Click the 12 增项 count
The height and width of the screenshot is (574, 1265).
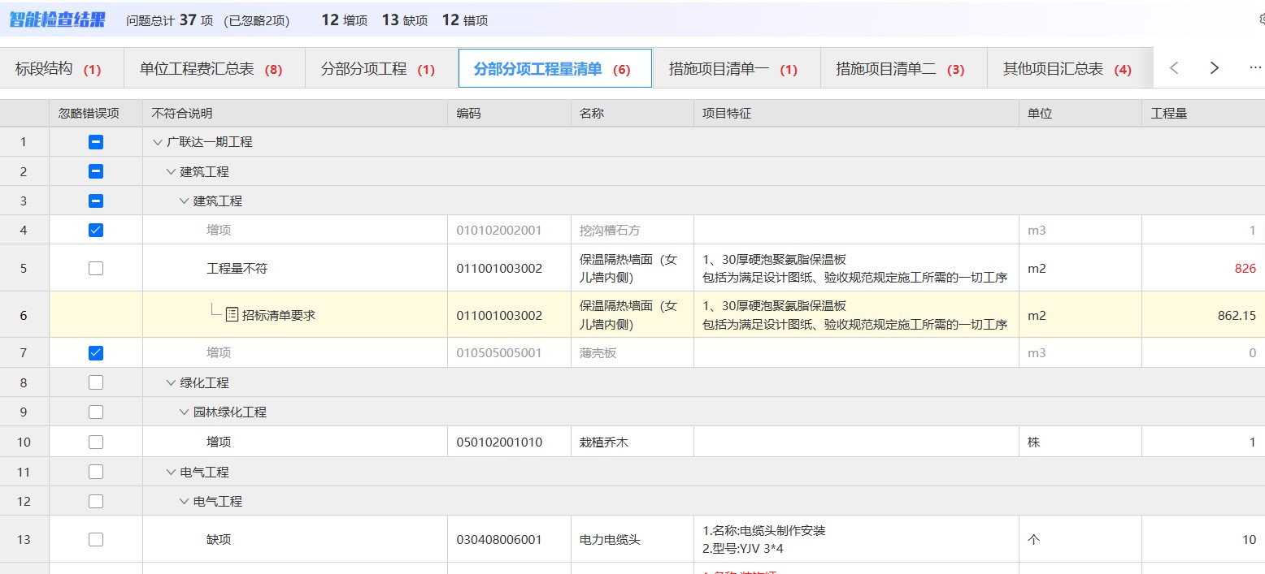coord(345,20)
